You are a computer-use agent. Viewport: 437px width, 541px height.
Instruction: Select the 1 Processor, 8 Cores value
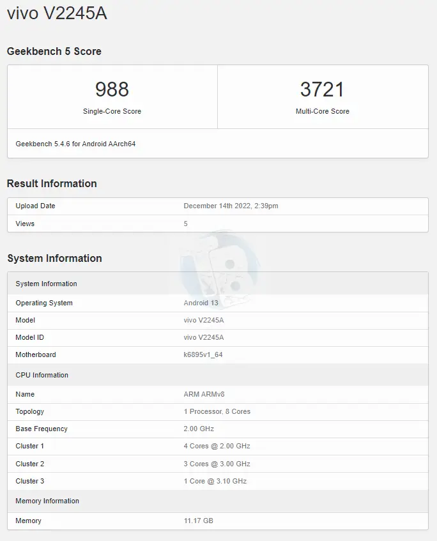pos(217,411)
